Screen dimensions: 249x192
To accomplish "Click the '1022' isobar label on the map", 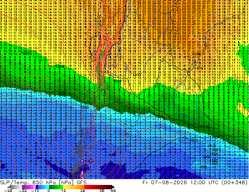I will pyautogui.click(x=84, y=107).
